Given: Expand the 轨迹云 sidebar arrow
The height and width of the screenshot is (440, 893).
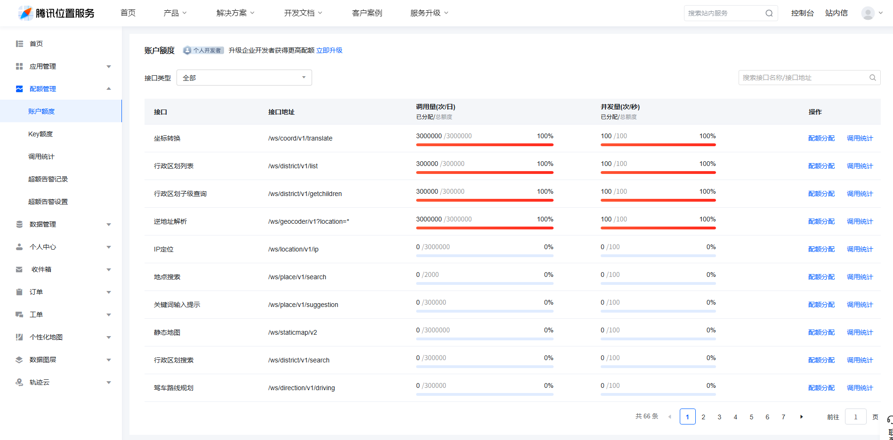Looking at the screenshot, I should [109, 383].
